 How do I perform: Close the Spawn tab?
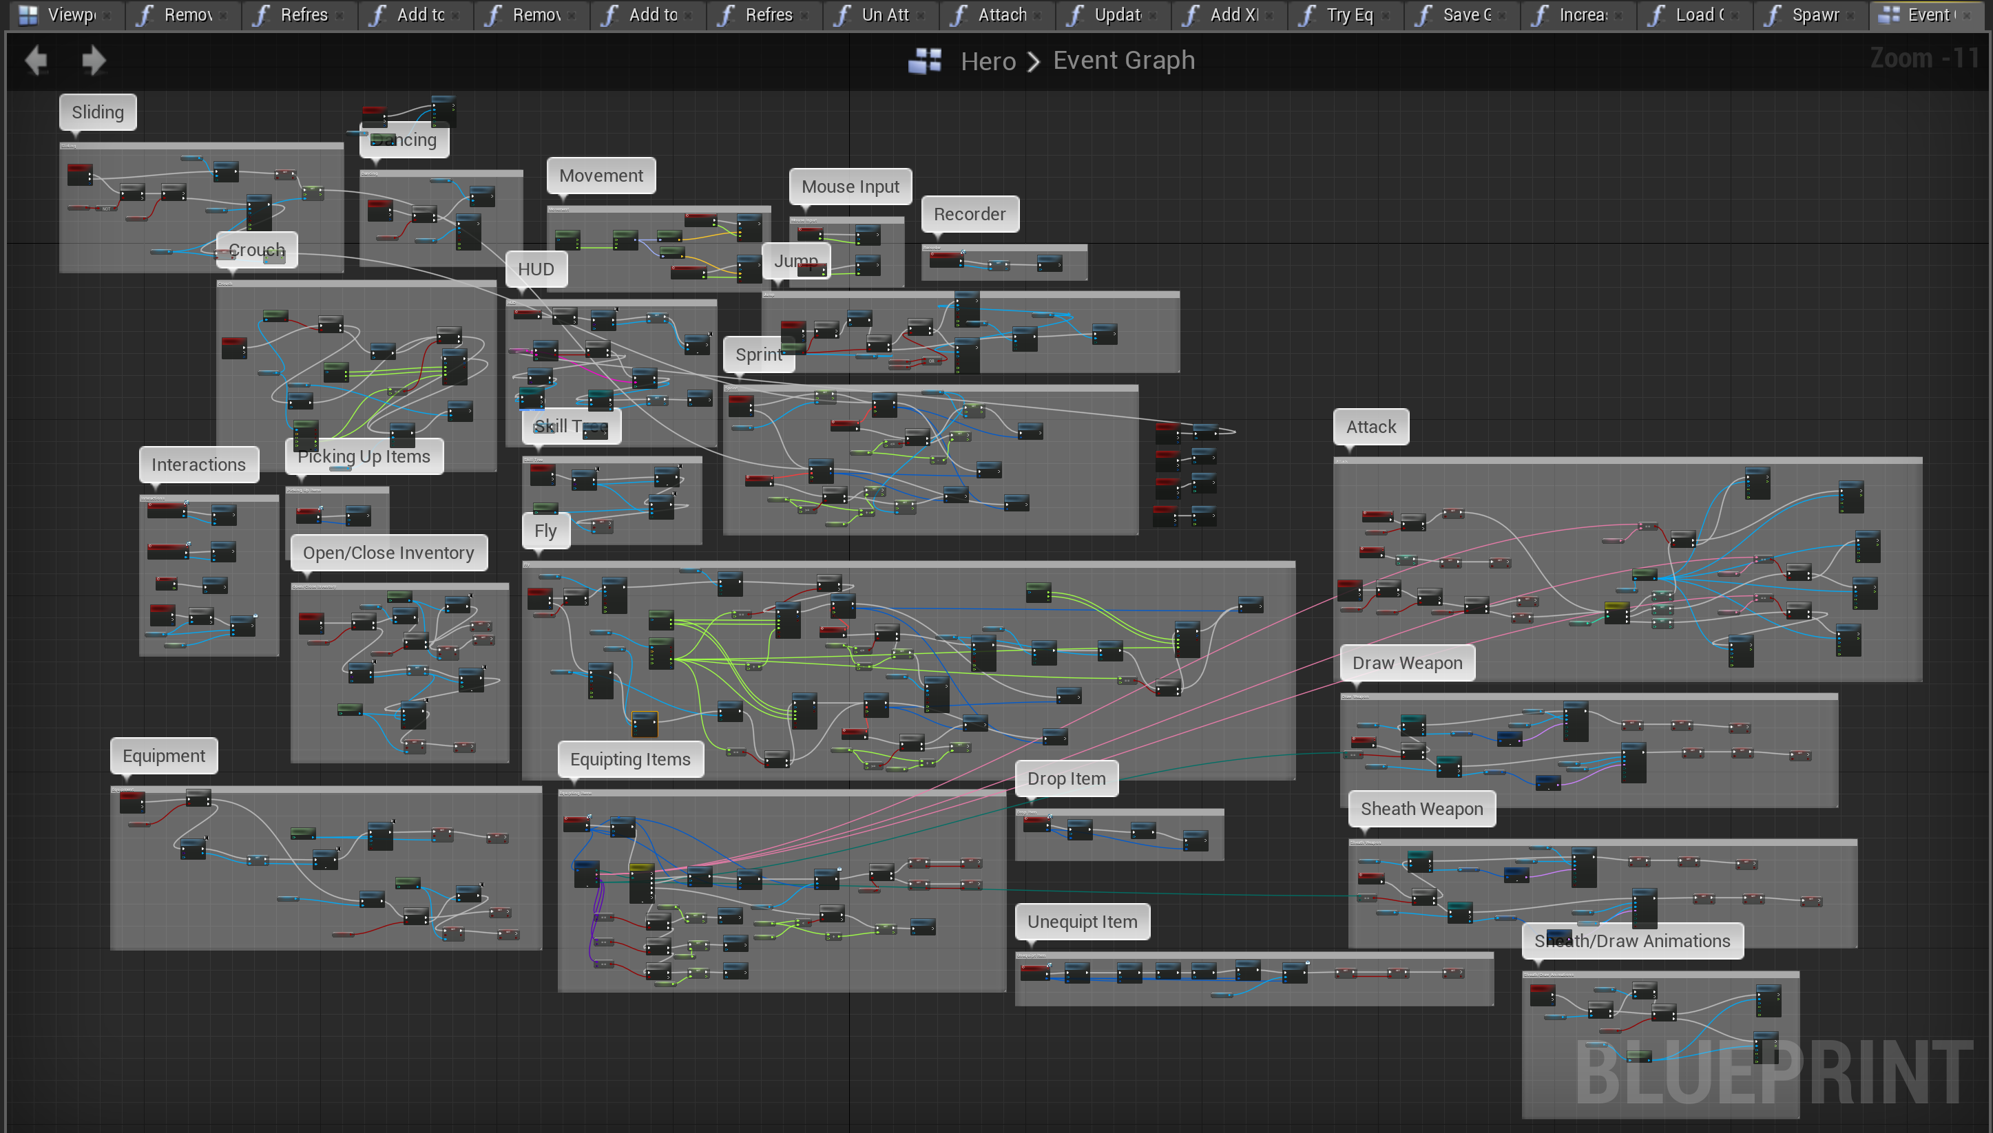(x=1851, y=16)
